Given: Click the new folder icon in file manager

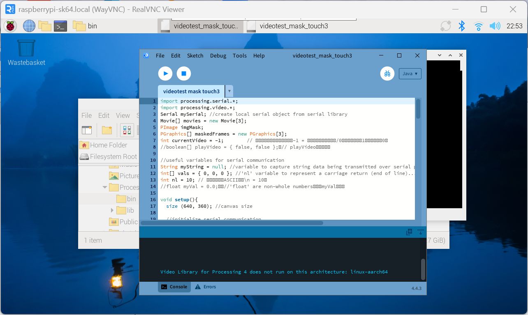Looking at the screenshot, I should click(107, 130).
